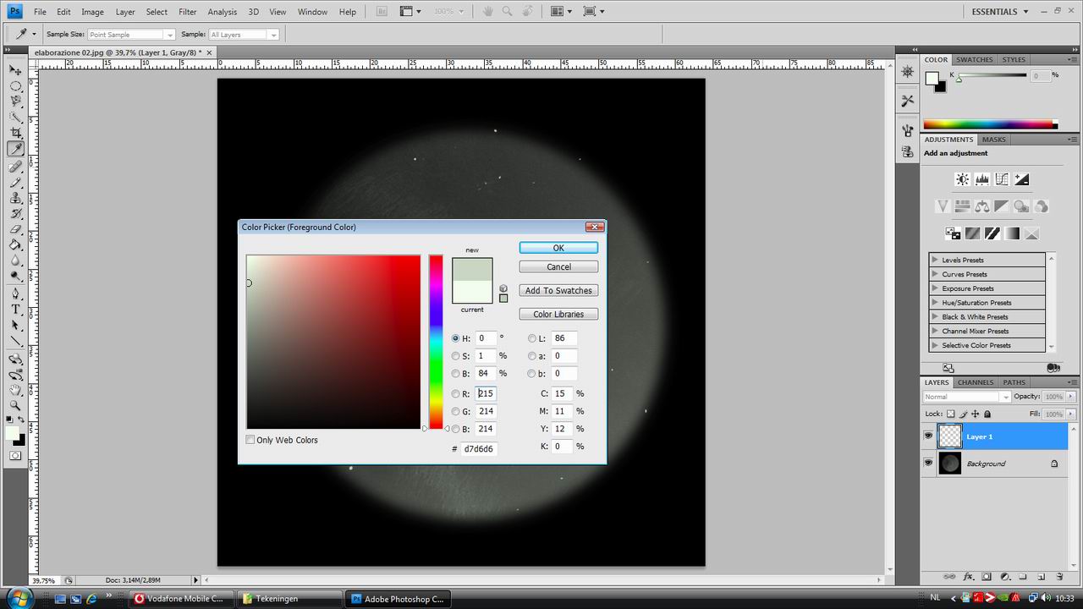
Task: Select the Brush tool
Action: pyautogui.click(x=15, y=182)
